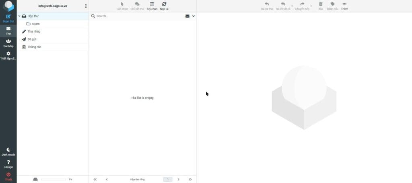The width and height of the screenshot is (412, 183).
Task: Open reply-all dropdown arrow
Action: [x=292, y=6]
